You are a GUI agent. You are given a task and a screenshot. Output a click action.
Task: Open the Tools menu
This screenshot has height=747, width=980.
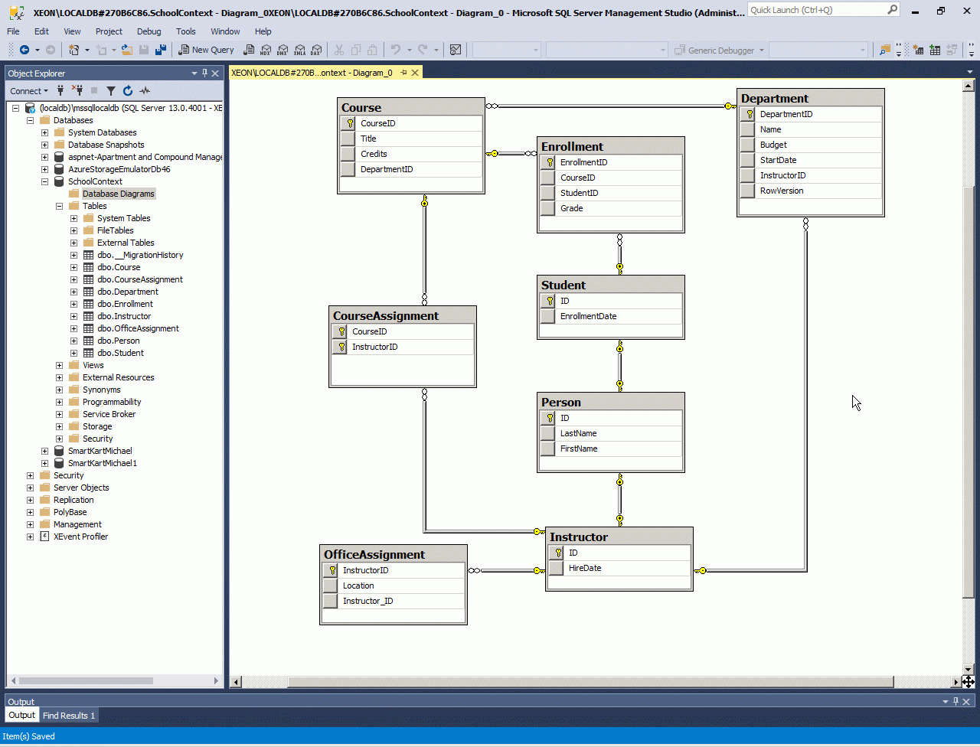(x=186, y=31)
